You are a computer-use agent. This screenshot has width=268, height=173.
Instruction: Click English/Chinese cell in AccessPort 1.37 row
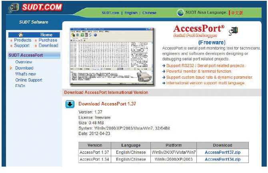(131, 152)
